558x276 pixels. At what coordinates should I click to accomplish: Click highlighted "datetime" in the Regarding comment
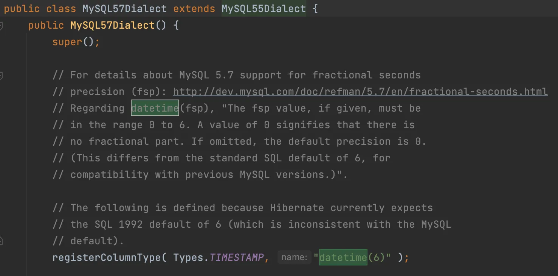click(x=155, y=108)
